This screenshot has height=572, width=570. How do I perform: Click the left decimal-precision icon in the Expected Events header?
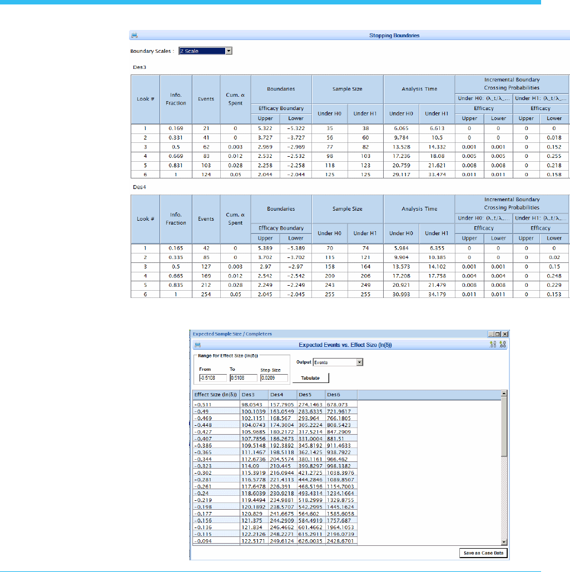492,345
